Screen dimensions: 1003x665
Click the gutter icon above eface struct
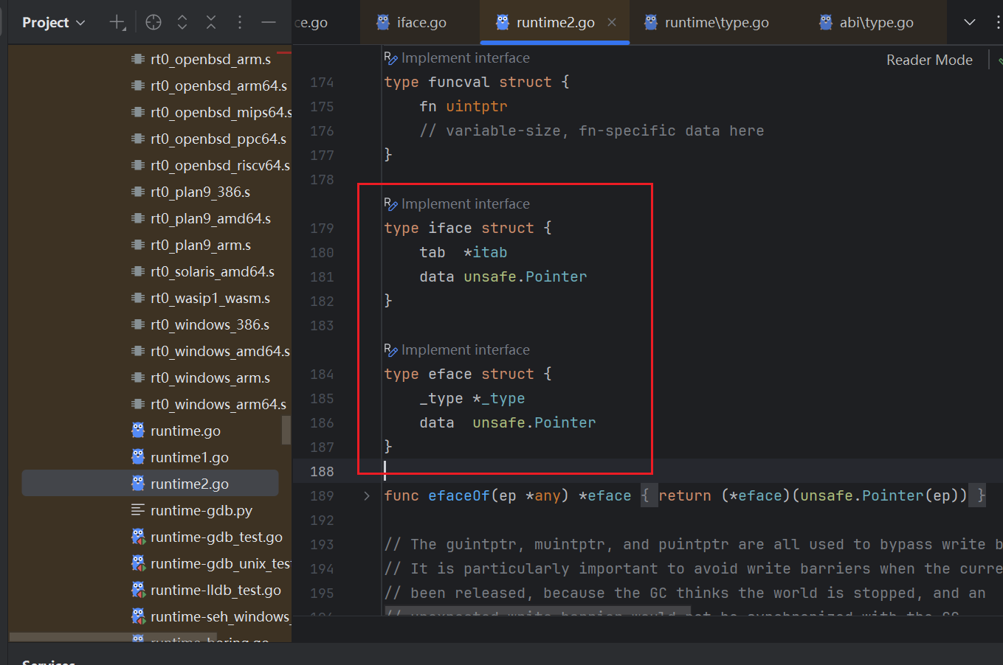point(390,350)
